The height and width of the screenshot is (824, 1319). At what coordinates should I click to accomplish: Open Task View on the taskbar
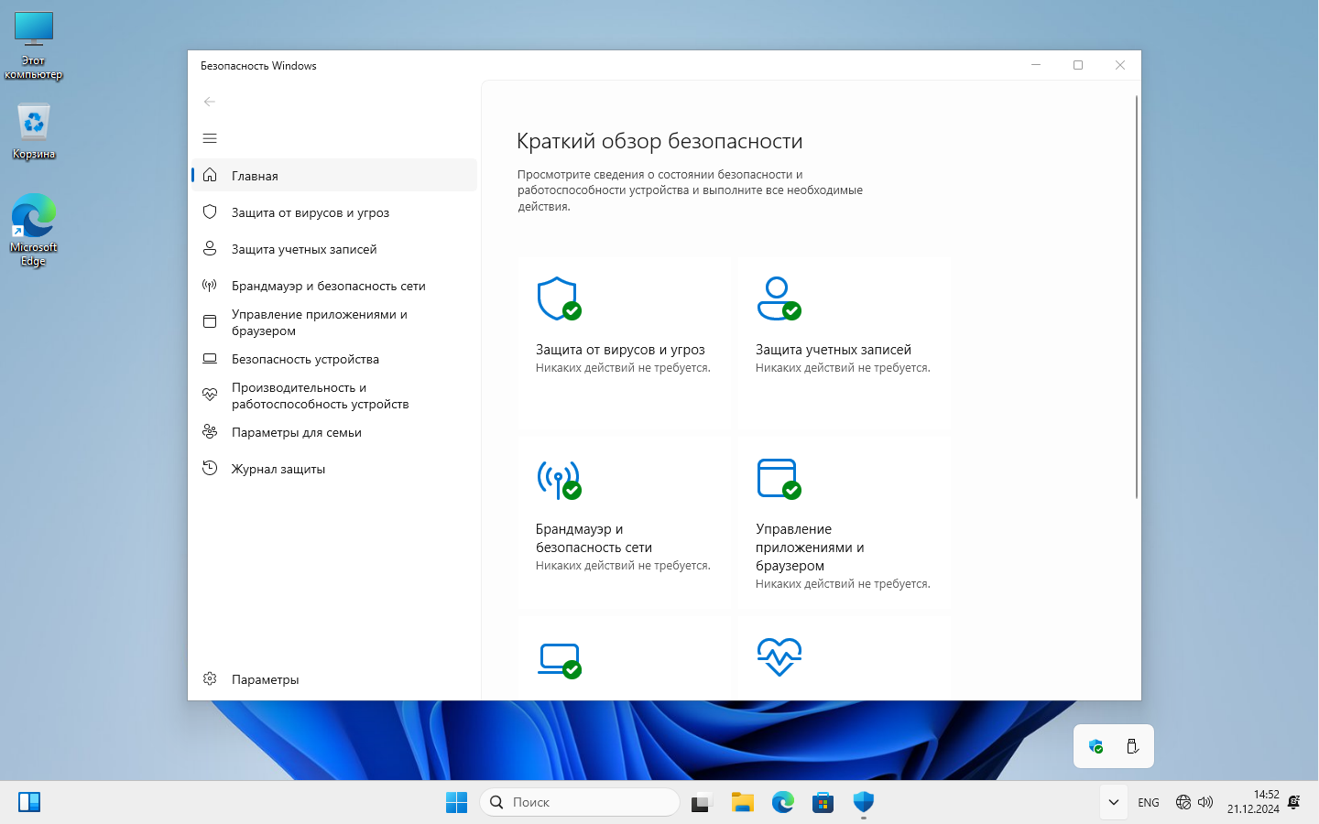tap(703, 802)
